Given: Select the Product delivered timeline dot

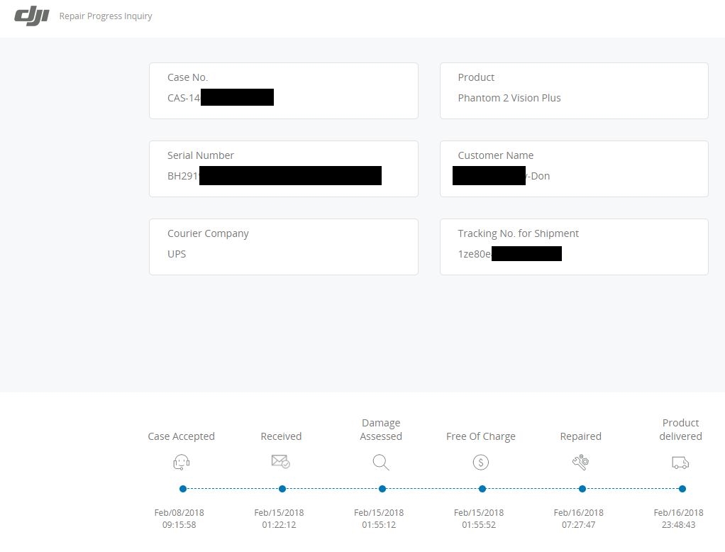Looking at the screenshot, I should tap(682, 489).
